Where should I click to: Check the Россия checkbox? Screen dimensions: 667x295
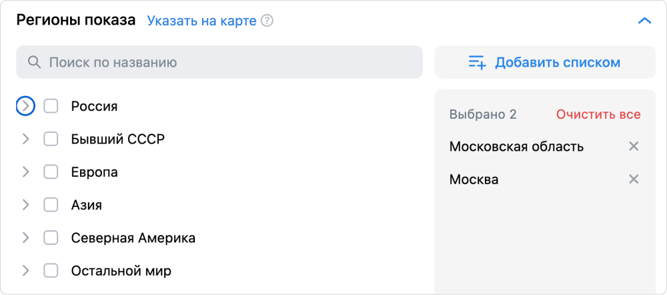pos(51,106)
